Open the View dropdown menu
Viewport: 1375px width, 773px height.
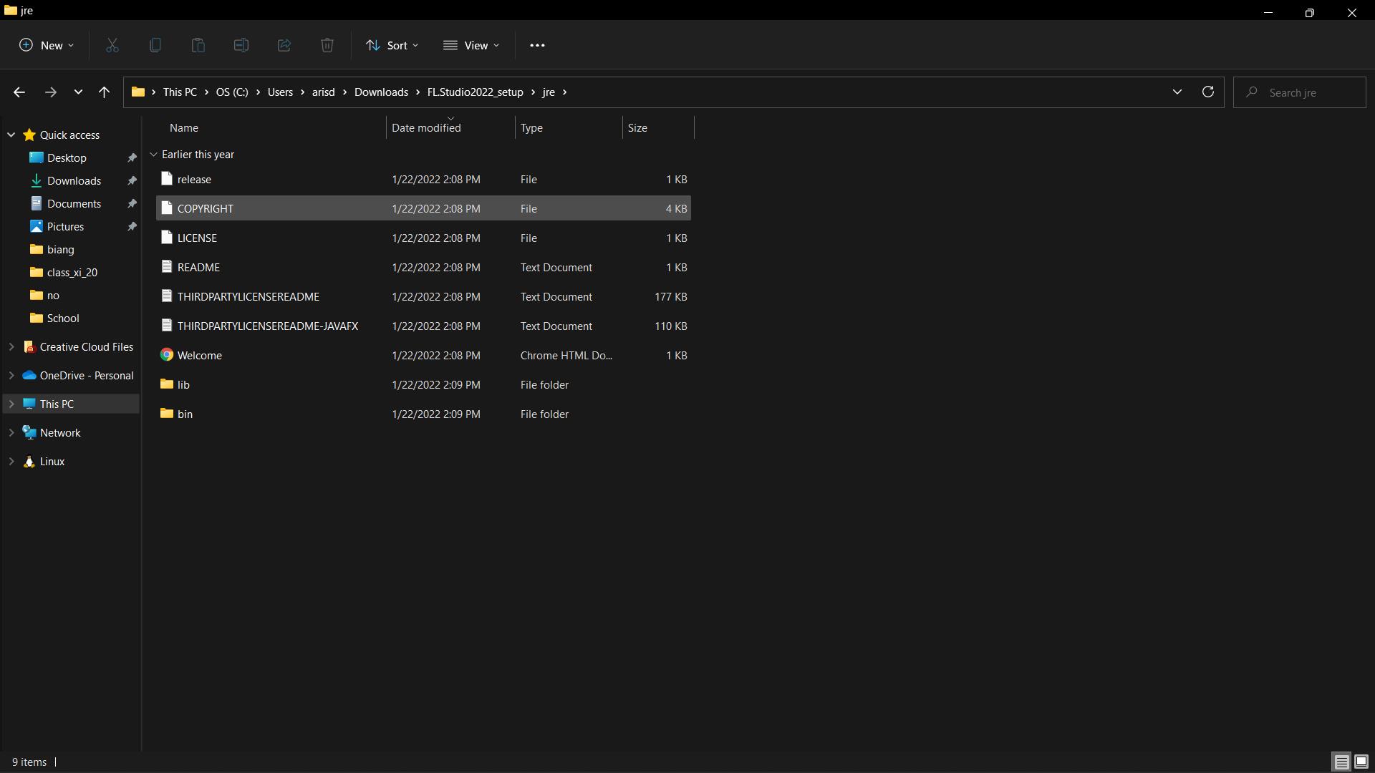tap(471, 45)
